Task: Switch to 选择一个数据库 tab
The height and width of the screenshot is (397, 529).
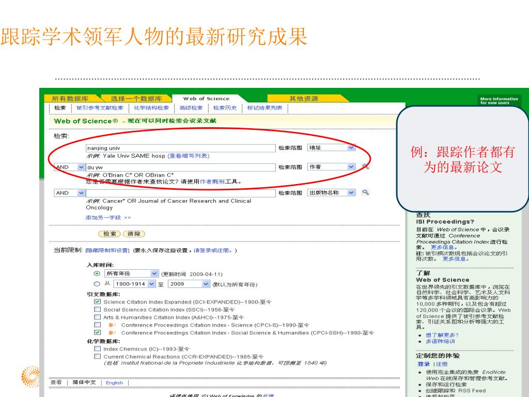Action: pyautogui.click(x=136, y=99)
